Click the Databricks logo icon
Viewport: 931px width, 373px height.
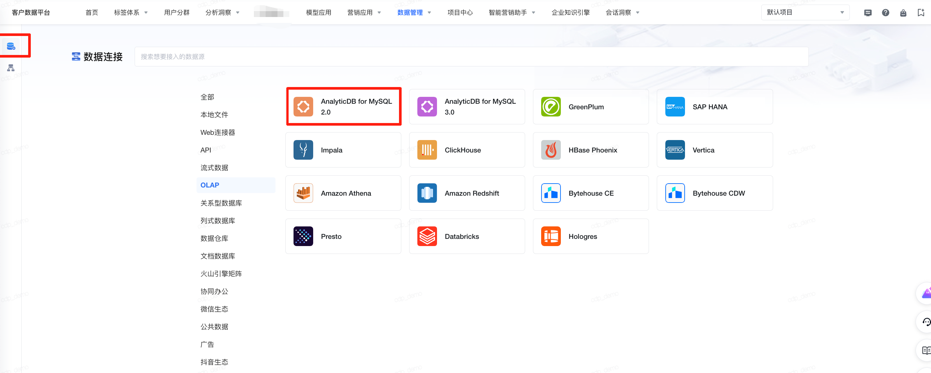tap(427, 236)
